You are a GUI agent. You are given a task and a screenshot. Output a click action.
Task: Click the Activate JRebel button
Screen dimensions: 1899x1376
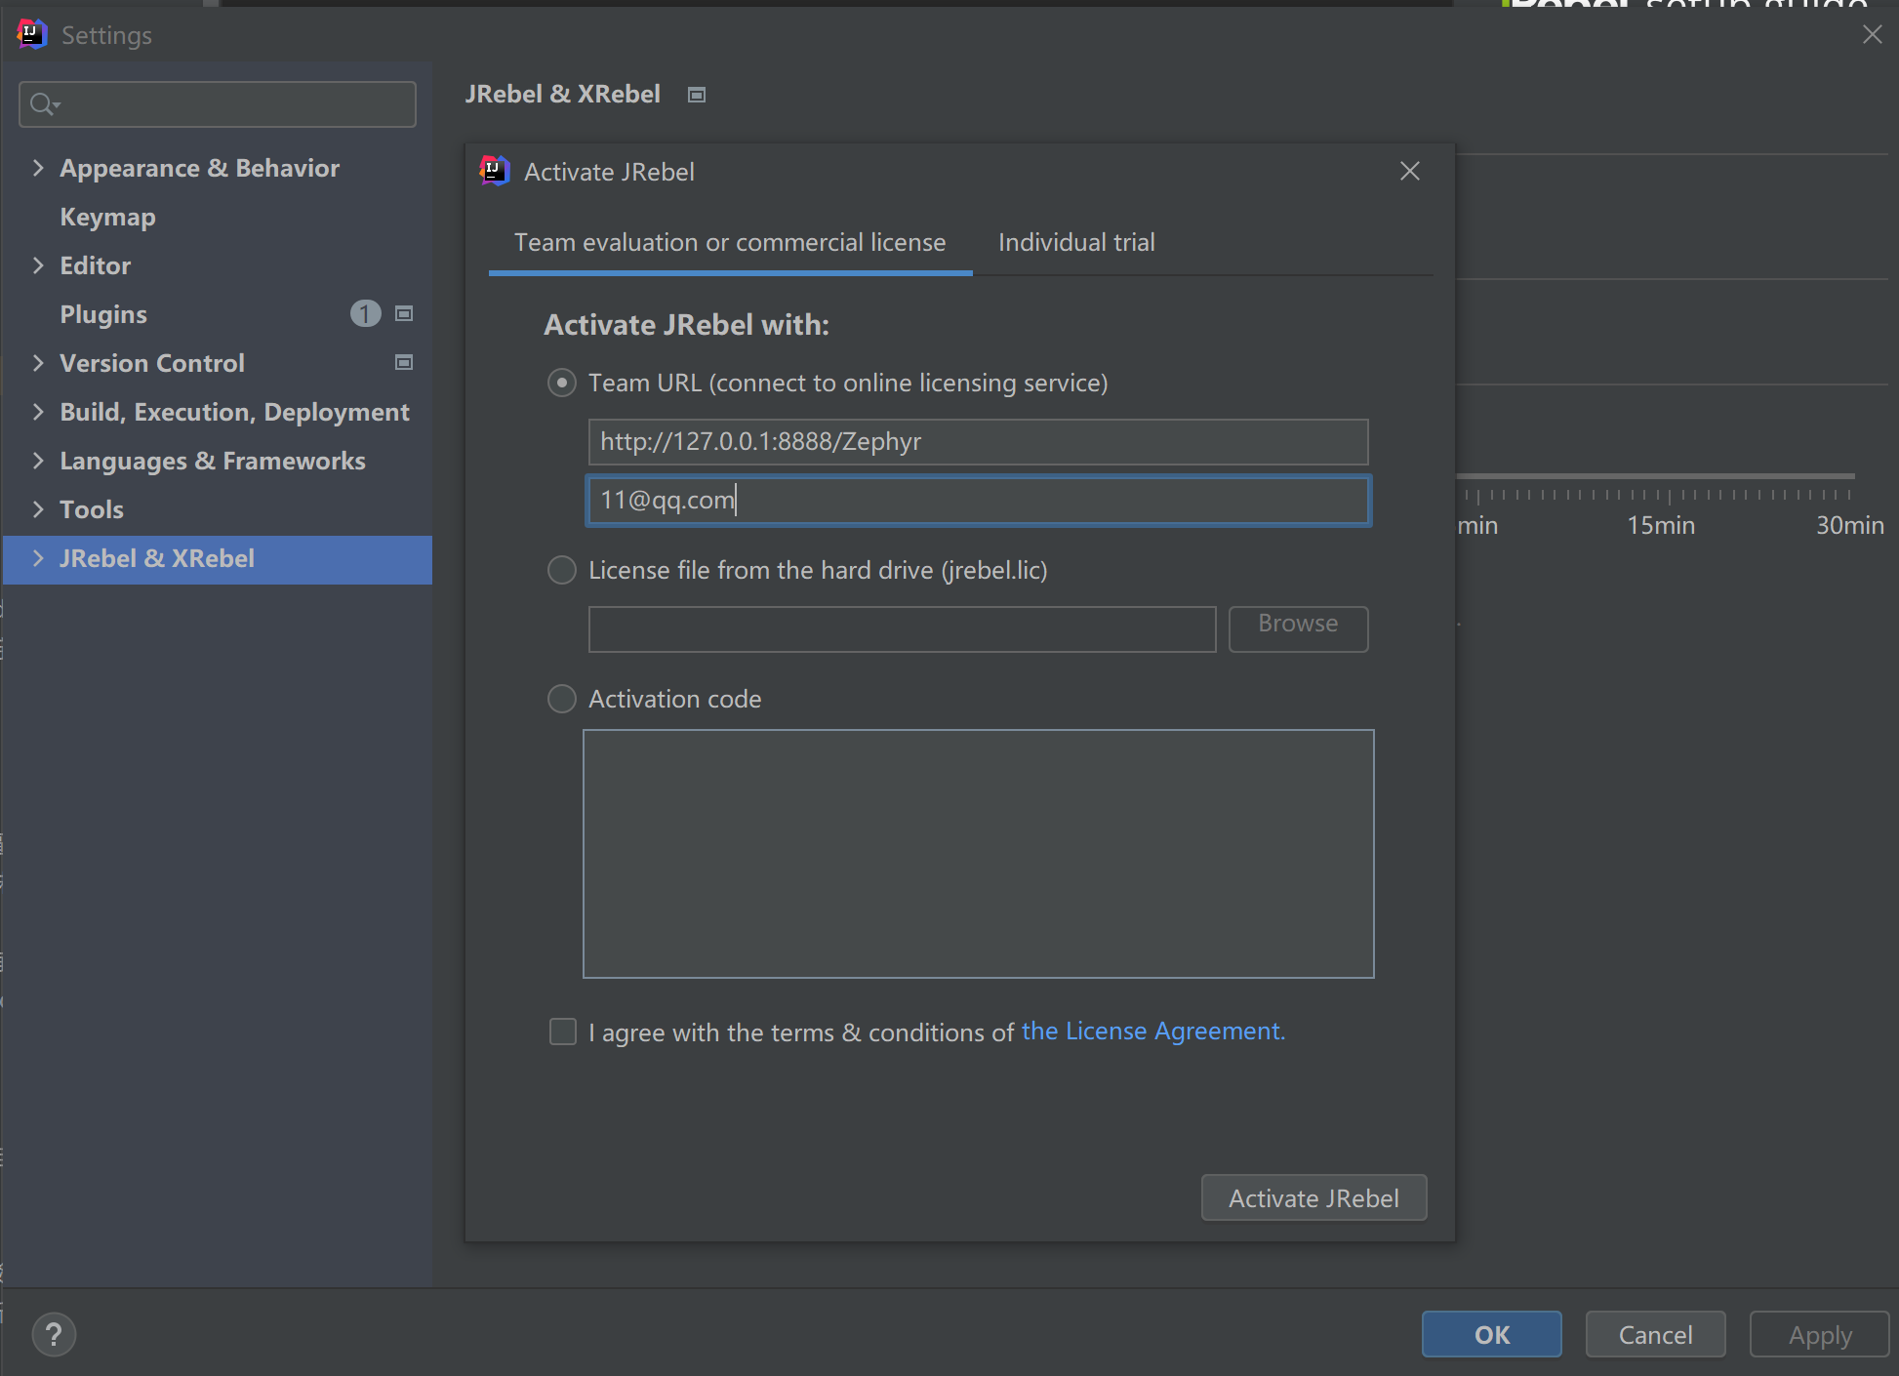click(x=1313, y=1197)
